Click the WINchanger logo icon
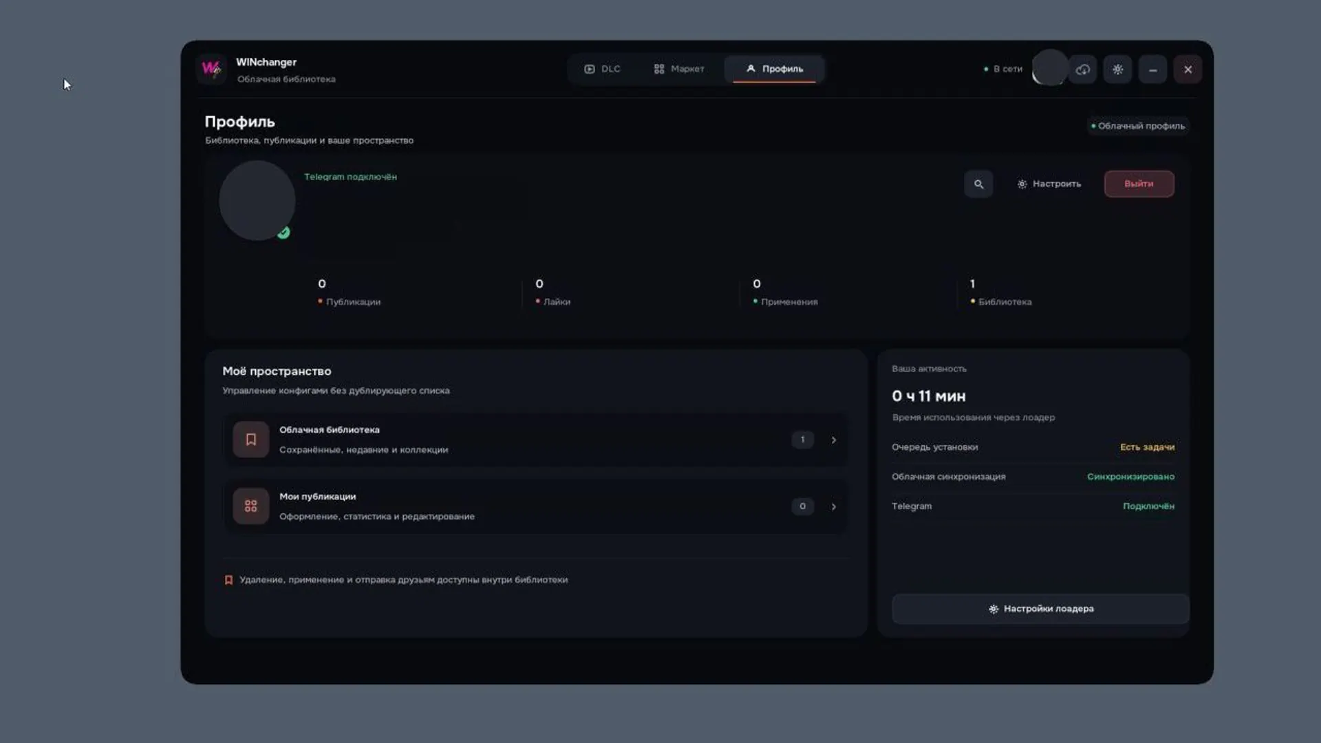This screenshot has width=1321, height=743. (211, 69)
